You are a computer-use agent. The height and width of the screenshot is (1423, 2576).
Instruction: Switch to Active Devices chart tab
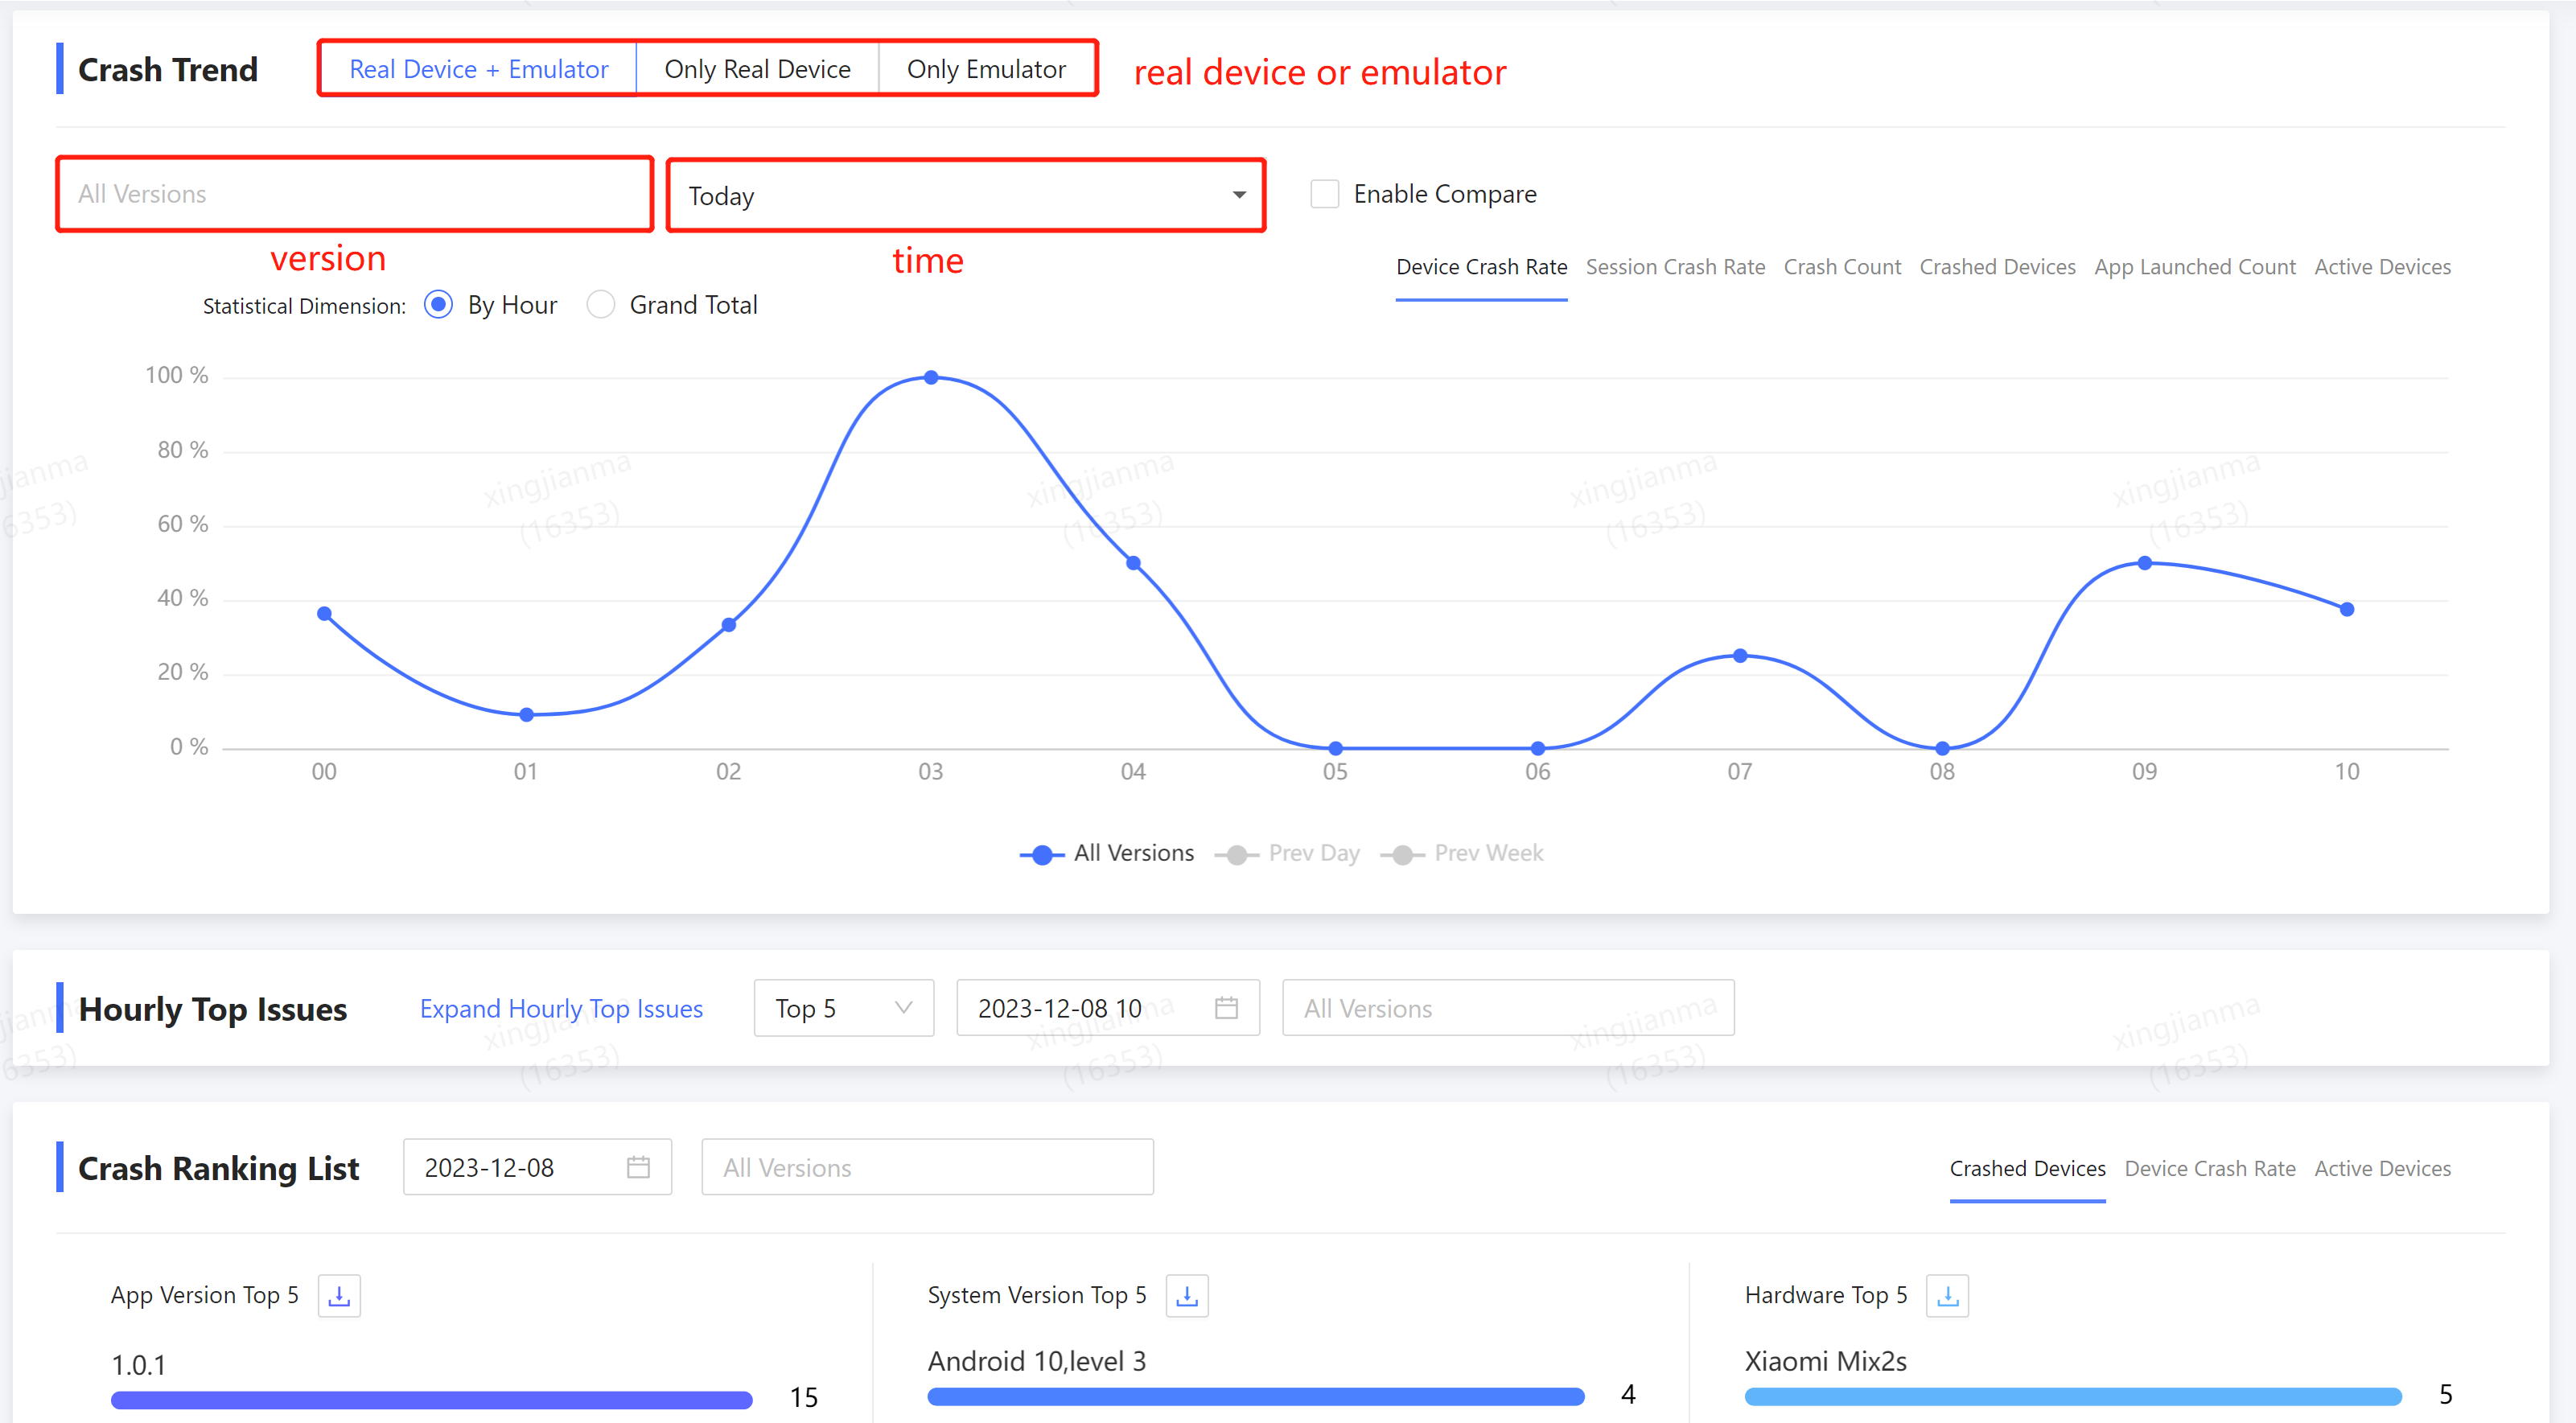click(x=2382, y=267)
